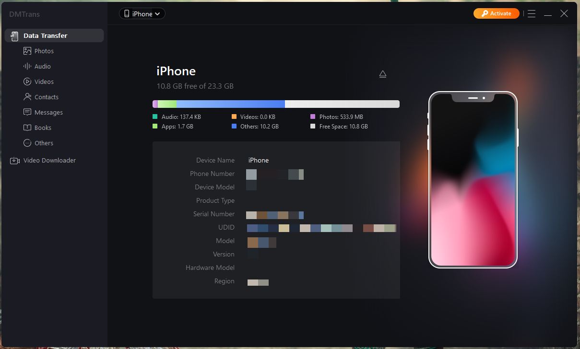
Task: Open the Videos category
Action: click(x=44, y=81)
